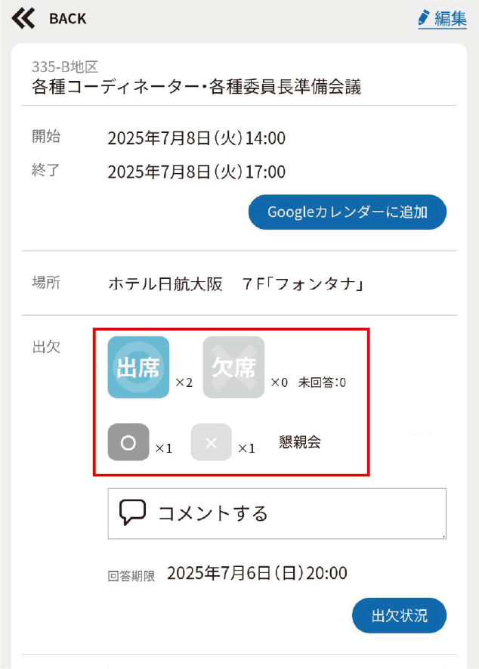The height and width of the screenshot is (669, 479).
Task: Click the 懇親会 label
Action: [x=300, y=443]
